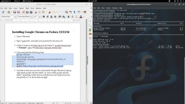Open the Writer Tools menu
The image size is (185, 104).
pos(32,8)
